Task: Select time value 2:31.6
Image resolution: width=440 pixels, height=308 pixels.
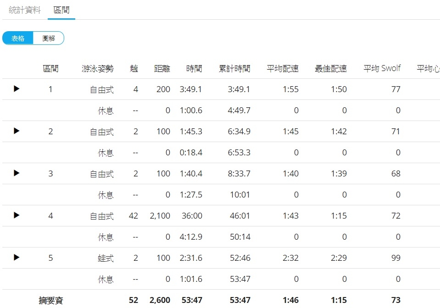Action: pos(191,258)
